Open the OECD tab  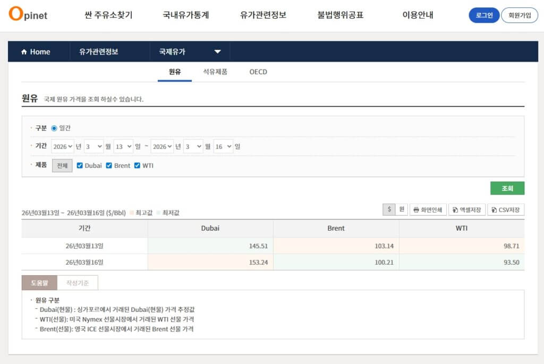pyautogui.click(x=258, y=72)
